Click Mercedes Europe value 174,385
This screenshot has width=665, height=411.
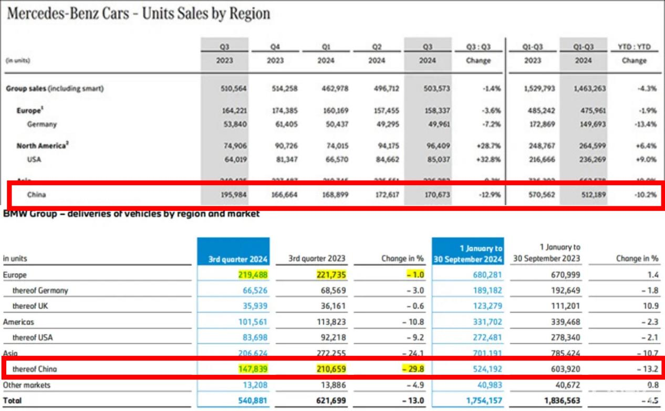tap(284, 111)
